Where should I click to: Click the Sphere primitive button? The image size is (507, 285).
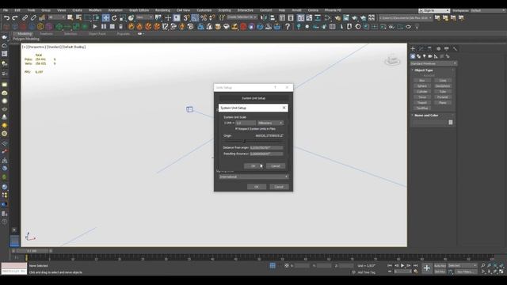click(x=422, y=86)
